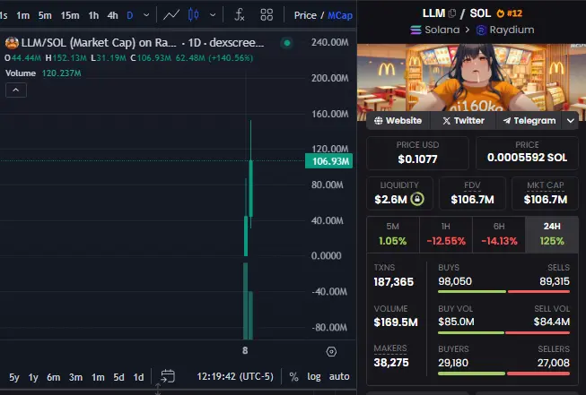Open the token Twitter link
The height and width of the screenshot is (395, 586).
463,121
